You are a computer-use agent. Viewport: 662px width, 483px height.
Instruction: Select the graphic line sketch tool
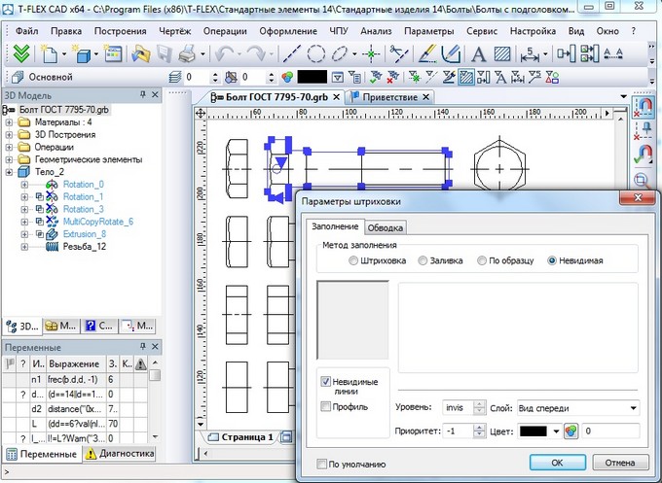[426, 54]
